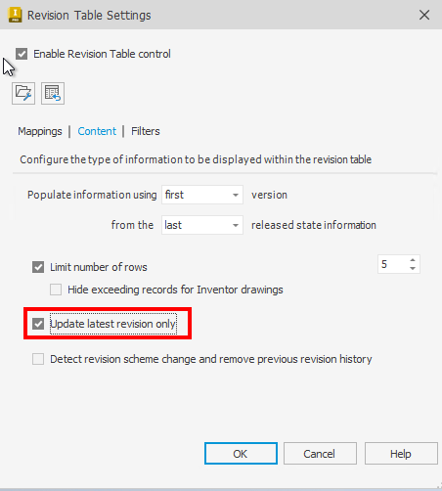Image resolution: width=442 pixels, height=491 pixels.
Task: Click the folder-with-wrench configuration icon
Action: [23, 94]
